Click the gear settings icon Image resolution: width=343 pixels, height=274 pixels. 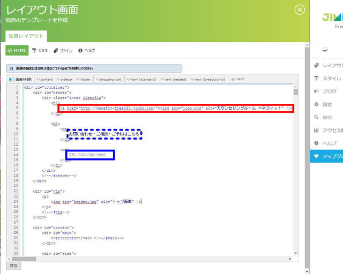tap(316, 104)
